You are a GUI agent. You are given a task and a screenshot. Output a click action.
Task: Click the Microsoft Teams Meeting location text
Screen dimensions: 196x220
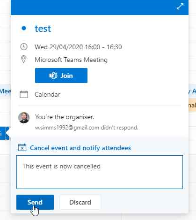click(x=71, y=60)
